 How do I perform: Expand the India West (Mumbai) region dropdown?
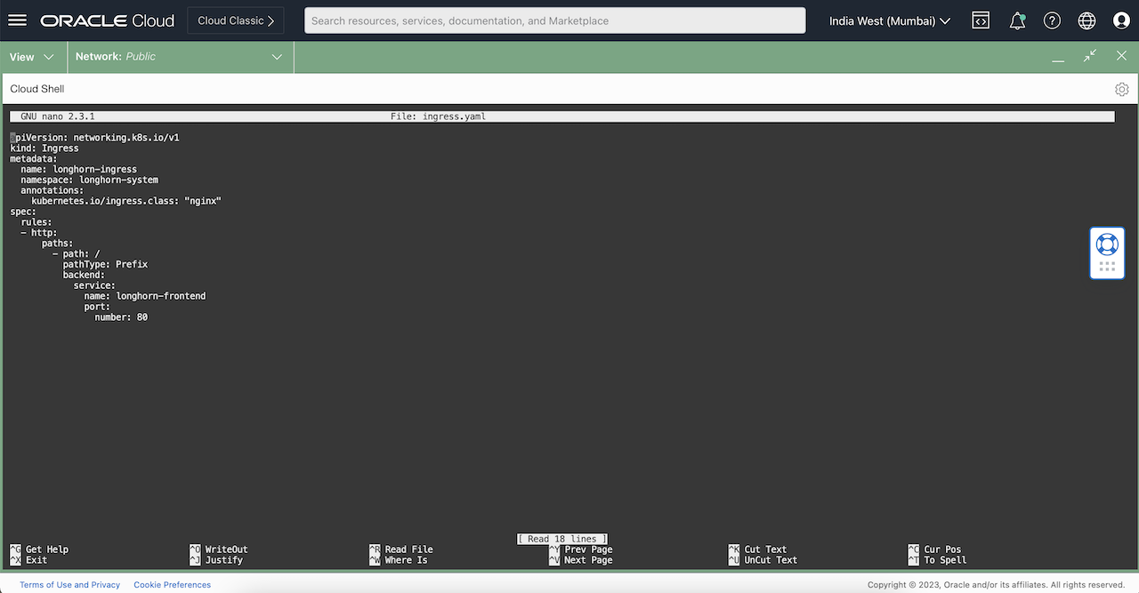coord(890,20)
